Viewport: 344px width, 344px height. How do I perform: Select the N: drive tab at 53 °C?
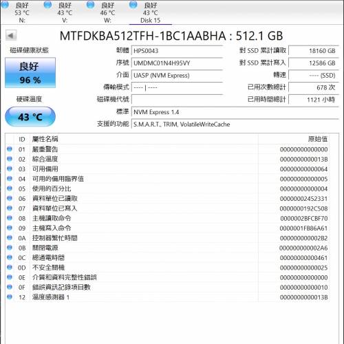[22, 12]
